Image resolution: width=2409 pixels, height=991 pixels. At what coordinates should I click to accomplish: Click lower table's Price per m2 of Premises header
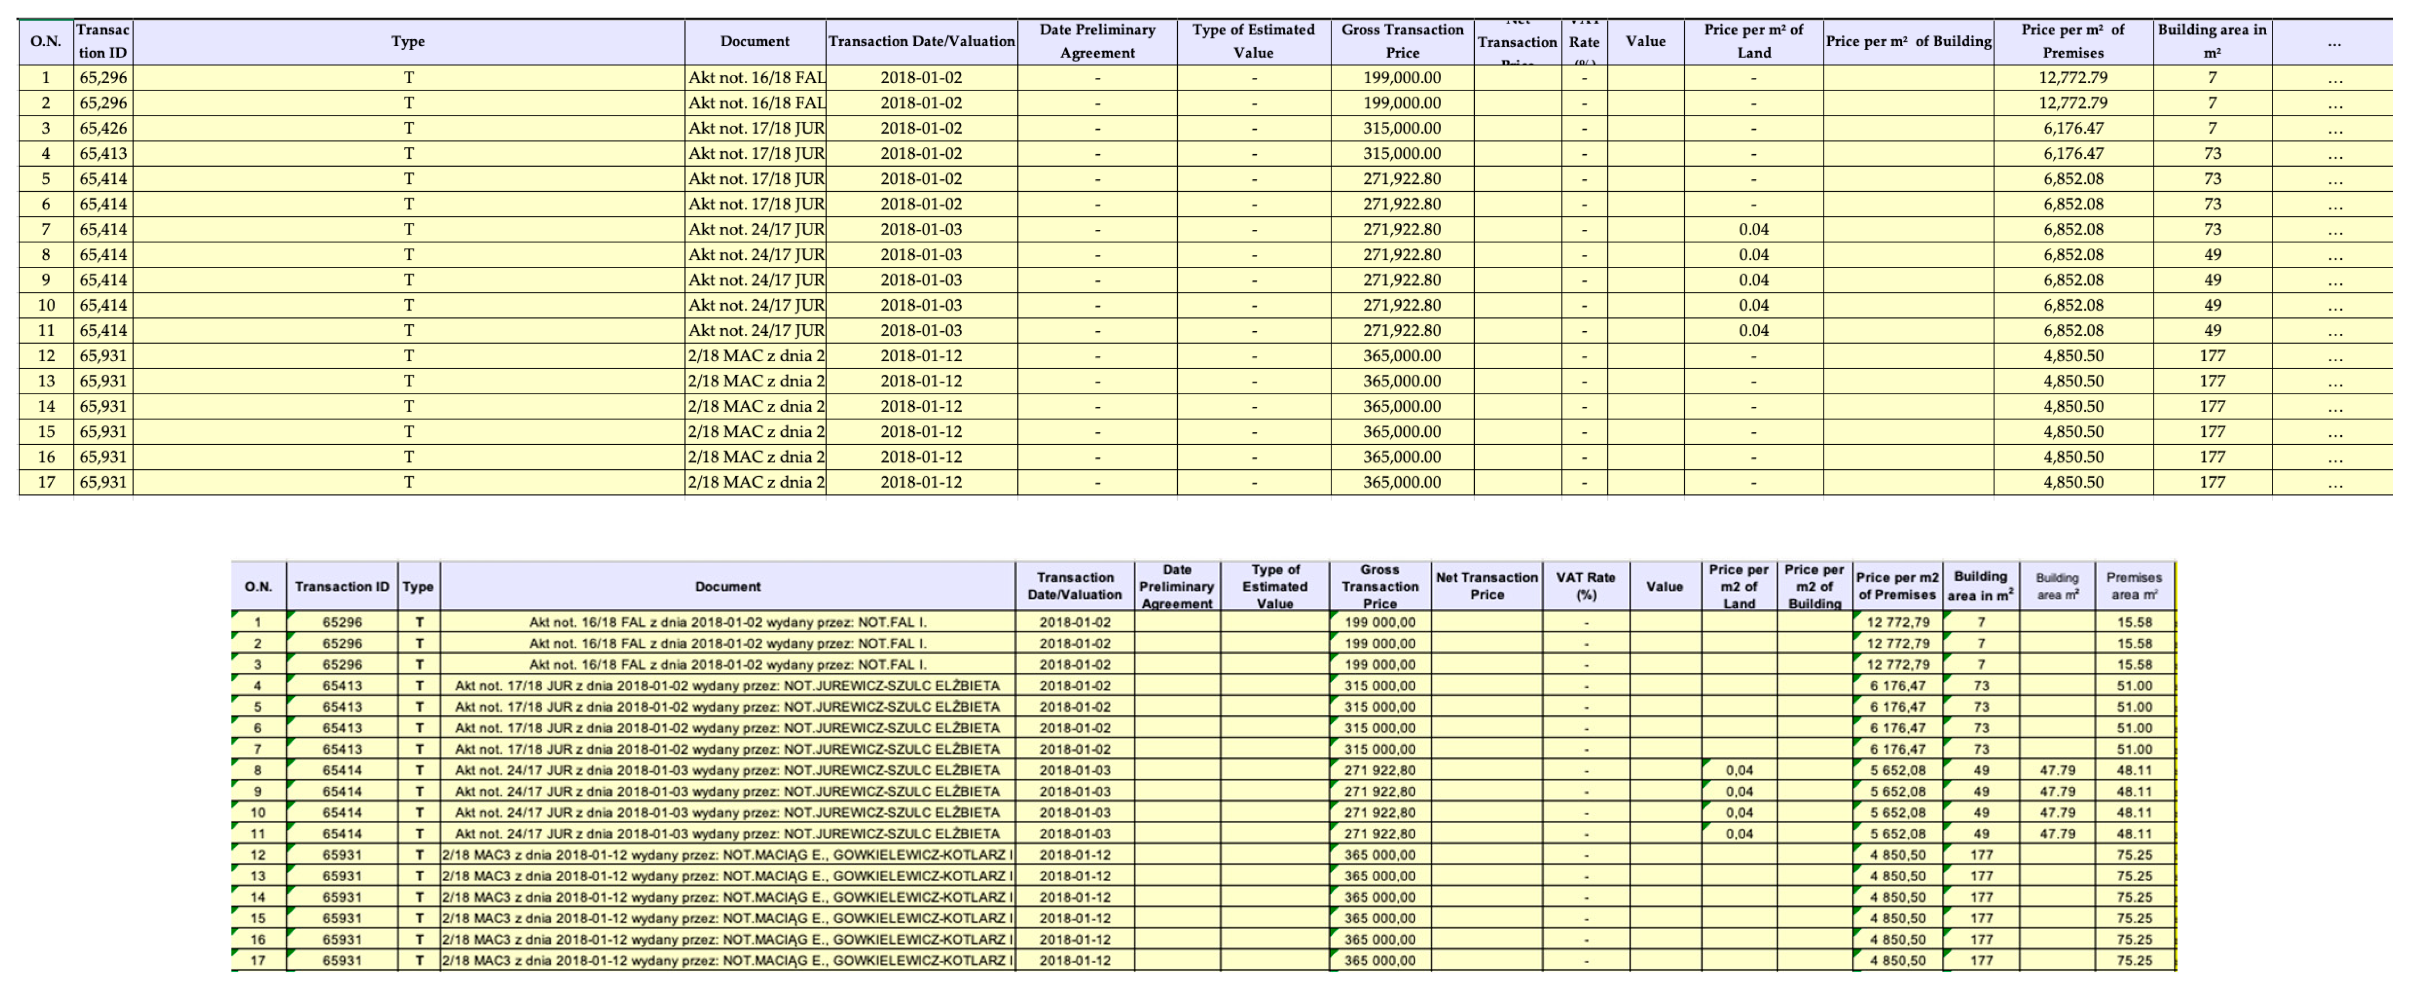click(x=1897, y=586)
